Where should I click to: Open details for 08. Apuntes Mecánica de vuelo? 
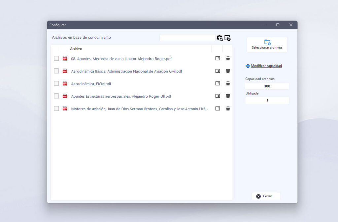click(x=218, y=58)
